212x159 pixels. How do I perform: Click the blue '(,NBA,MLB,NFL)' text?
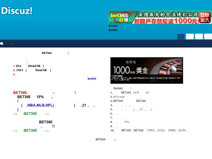38,105
